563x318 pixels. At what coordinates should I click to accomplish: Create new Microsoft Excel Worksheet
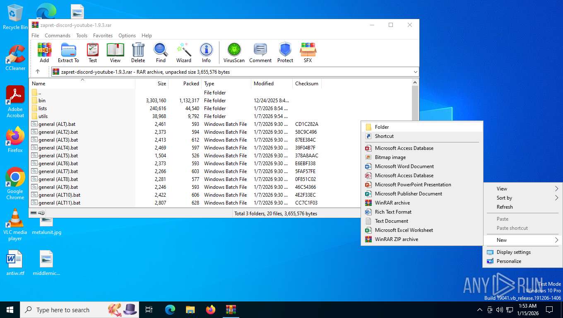pyautogui.click(x=422, y=230)
